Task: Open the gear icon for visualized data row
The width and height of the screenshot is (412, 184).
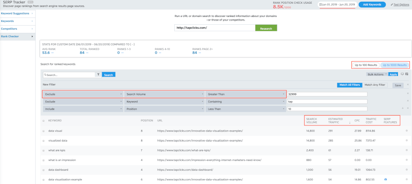Action: (x=407, y=140)
